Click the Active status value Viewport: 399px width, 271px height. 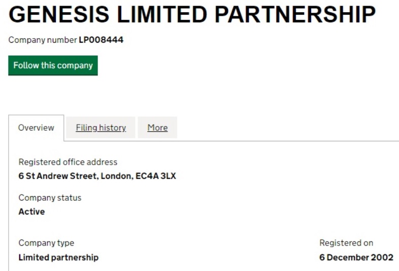(31, 212)
